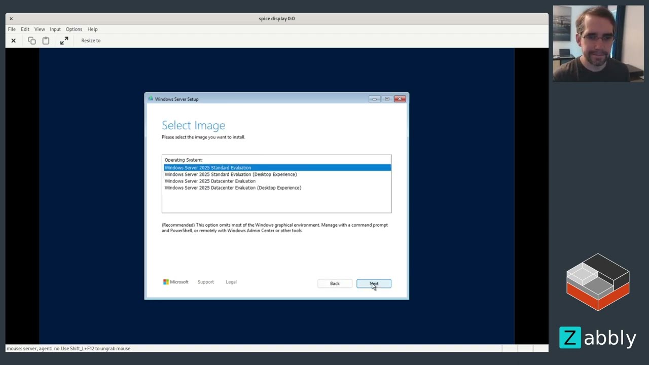
Task: Open the Support link
Action: (x=206, y=282)
